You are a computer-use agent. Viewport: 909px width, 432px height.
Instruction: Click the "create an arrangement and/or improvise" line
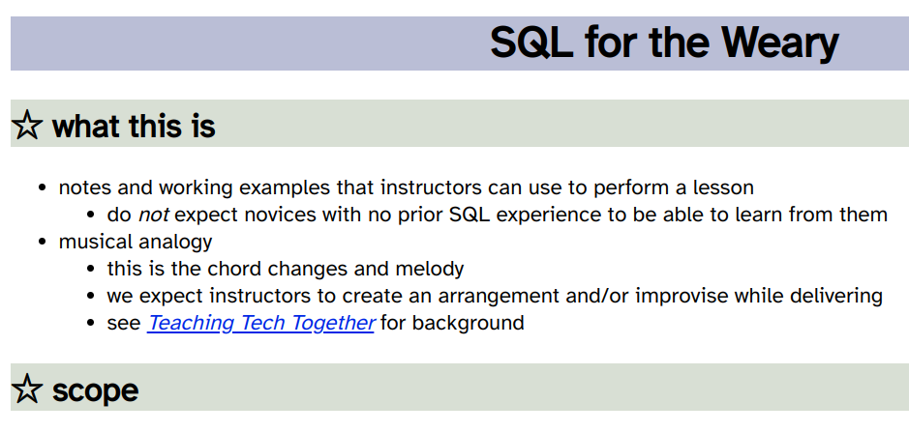(x=495, y=296)
